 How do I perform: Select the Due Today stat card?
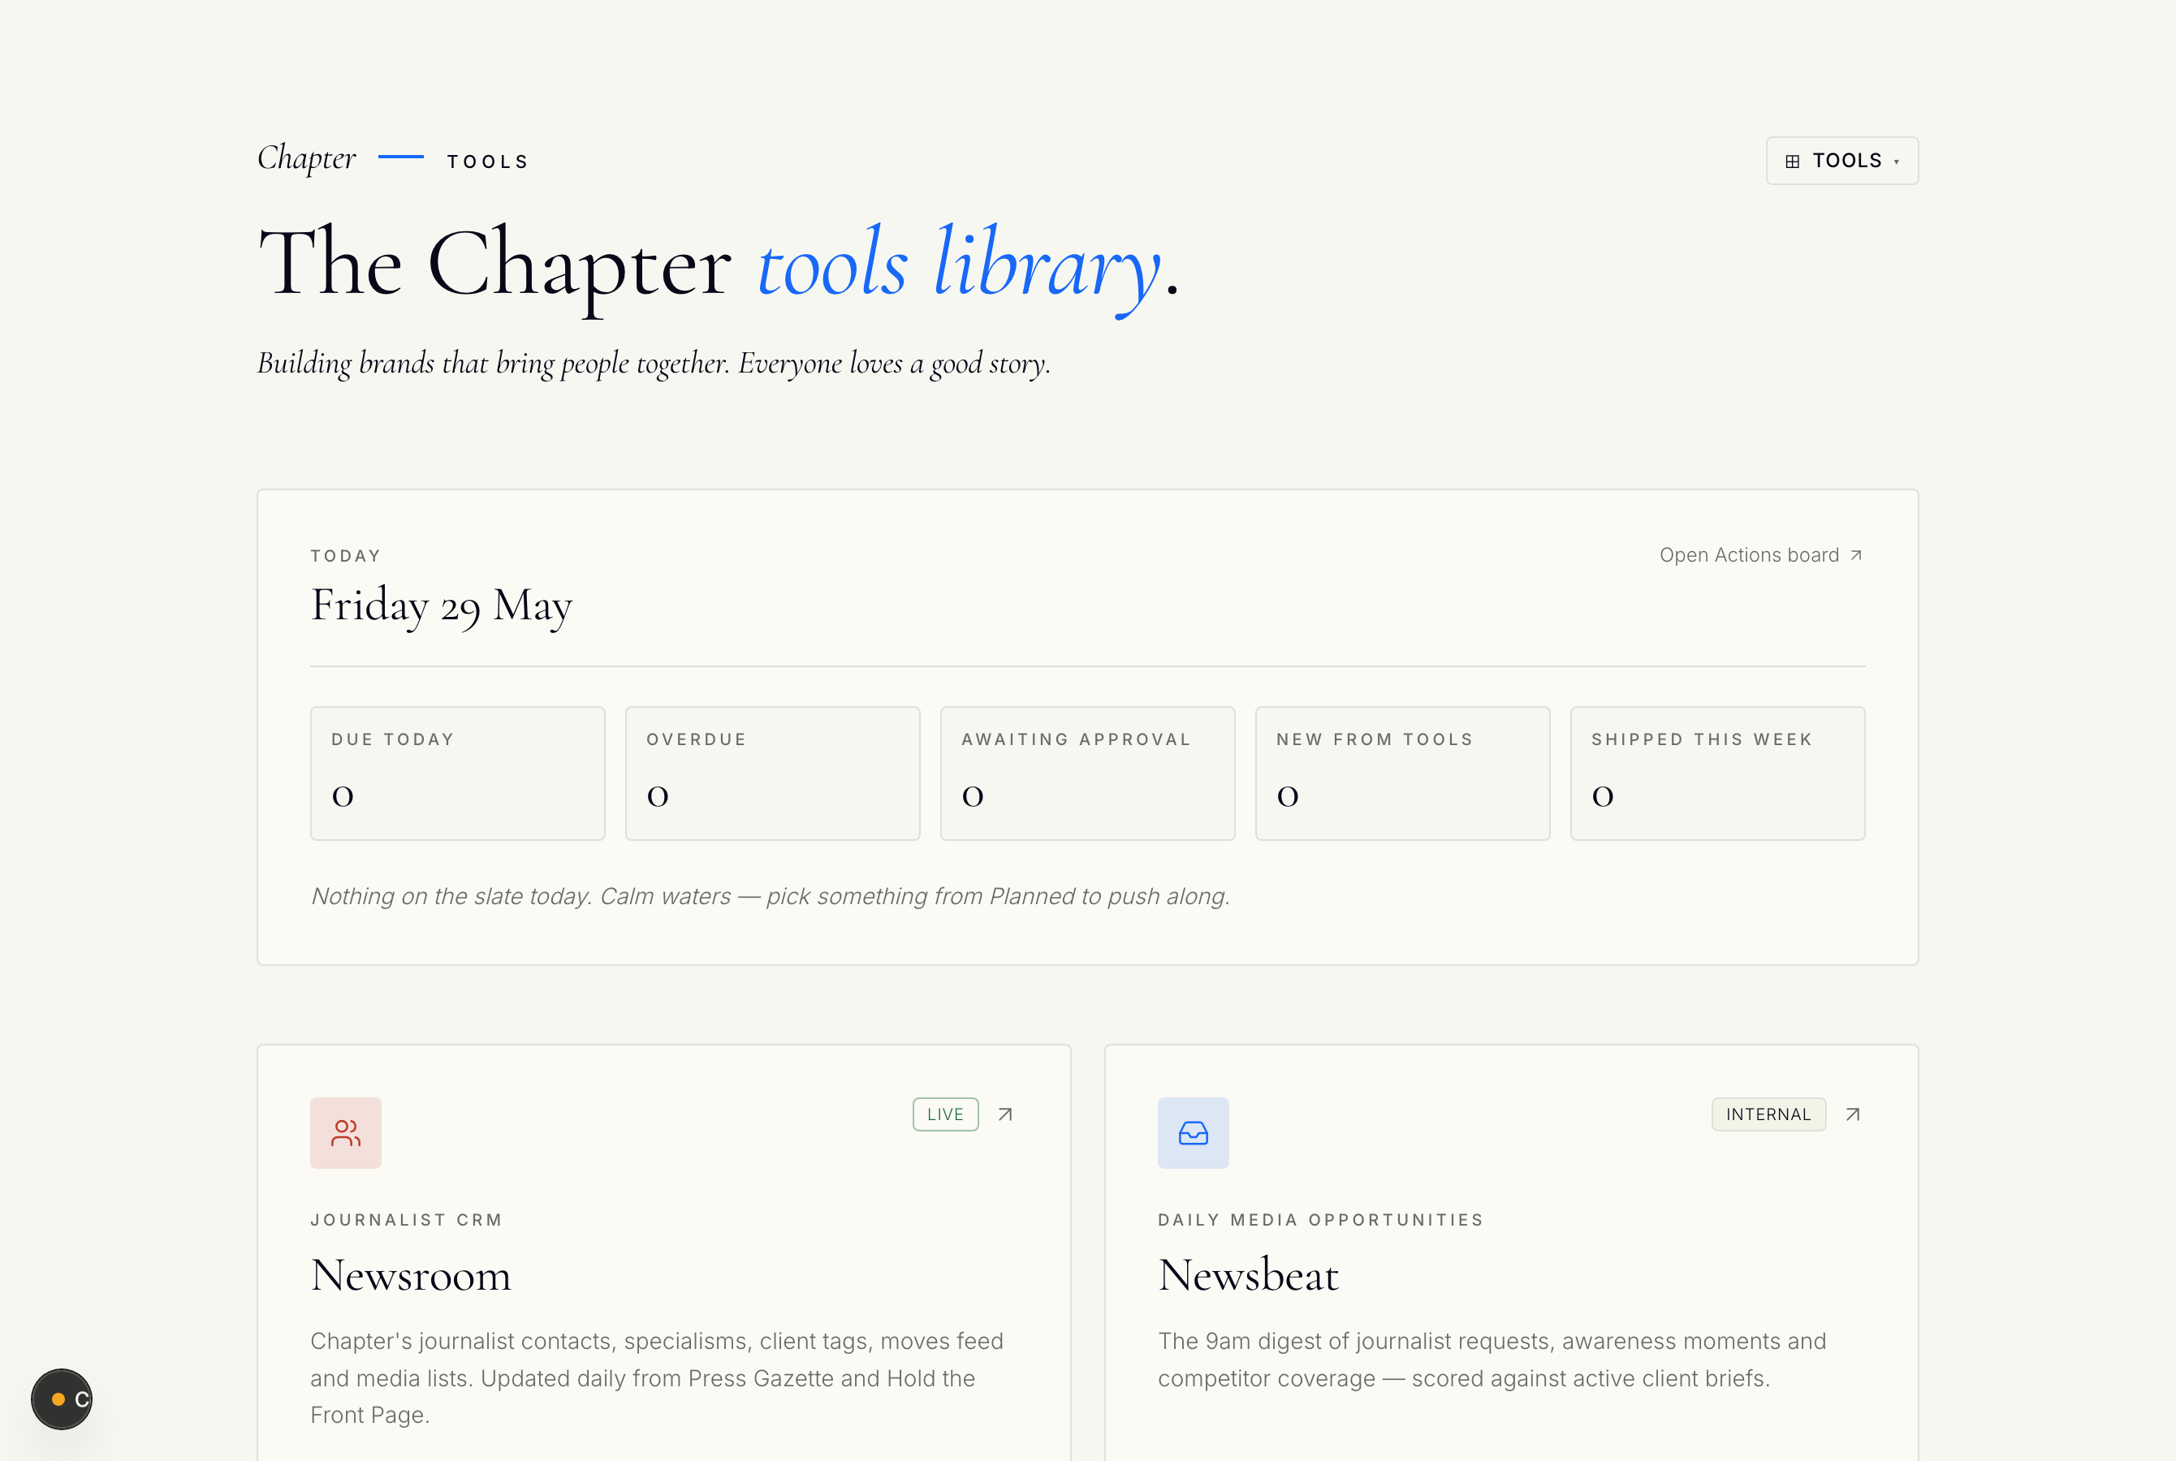[458, 773]
